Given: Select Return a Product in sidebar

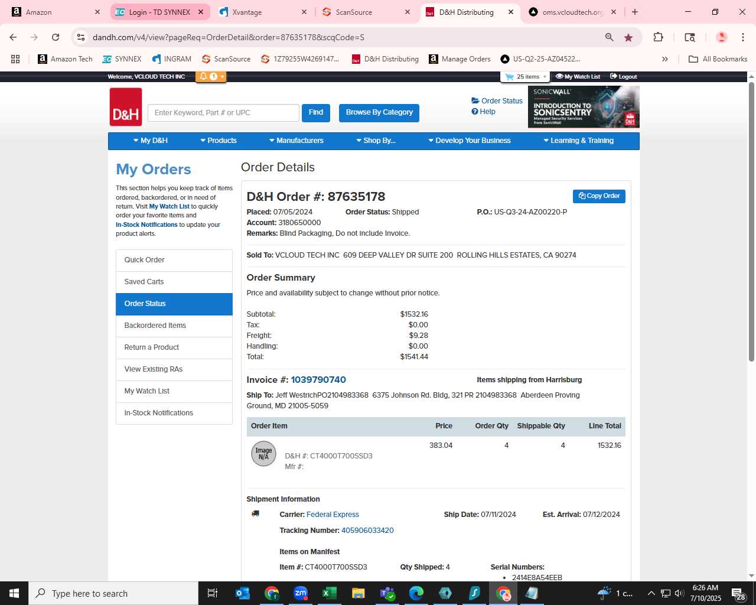Looking at the screenshot, I should (174, 347).
